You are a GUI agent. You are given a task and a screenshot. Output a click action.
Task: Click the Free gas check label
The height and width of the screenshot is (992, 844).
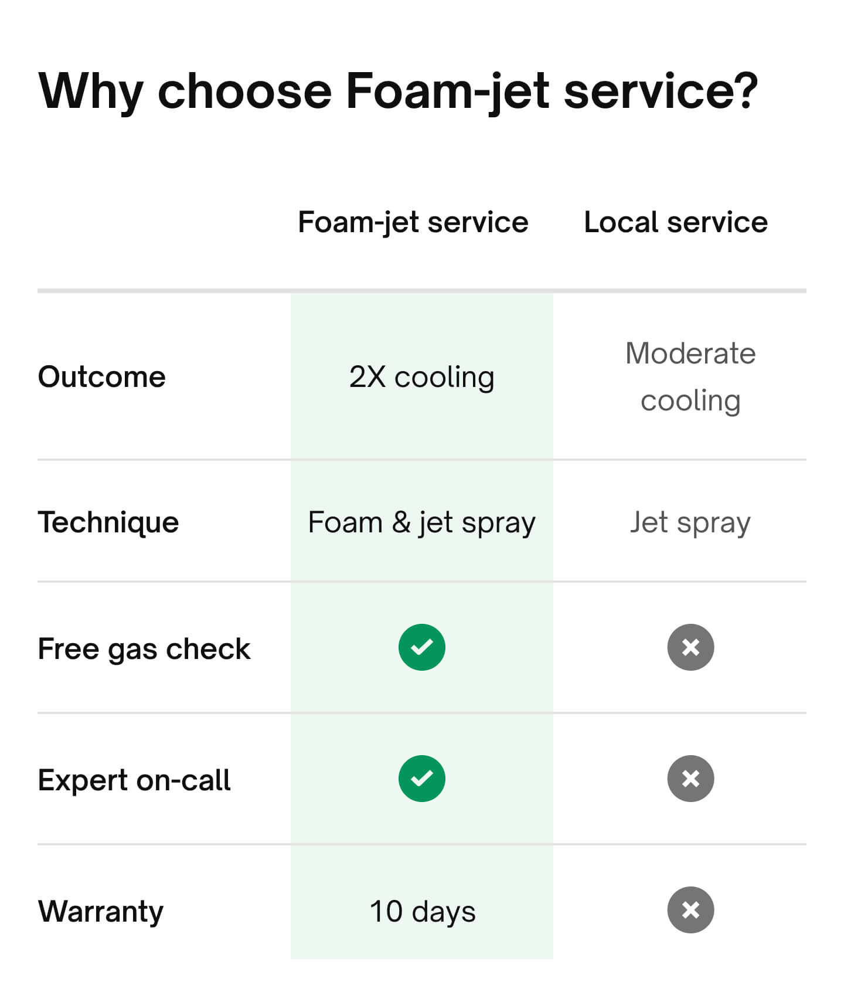coord(144,648)
